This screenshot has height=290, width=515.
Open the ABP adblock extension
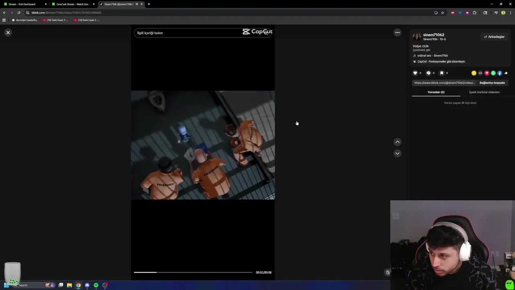(453, 12)
